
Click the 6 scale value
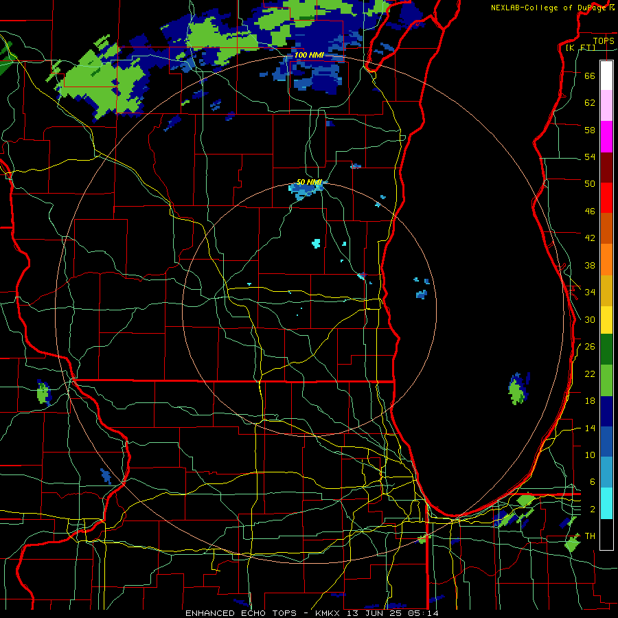(x=593, y=482)
